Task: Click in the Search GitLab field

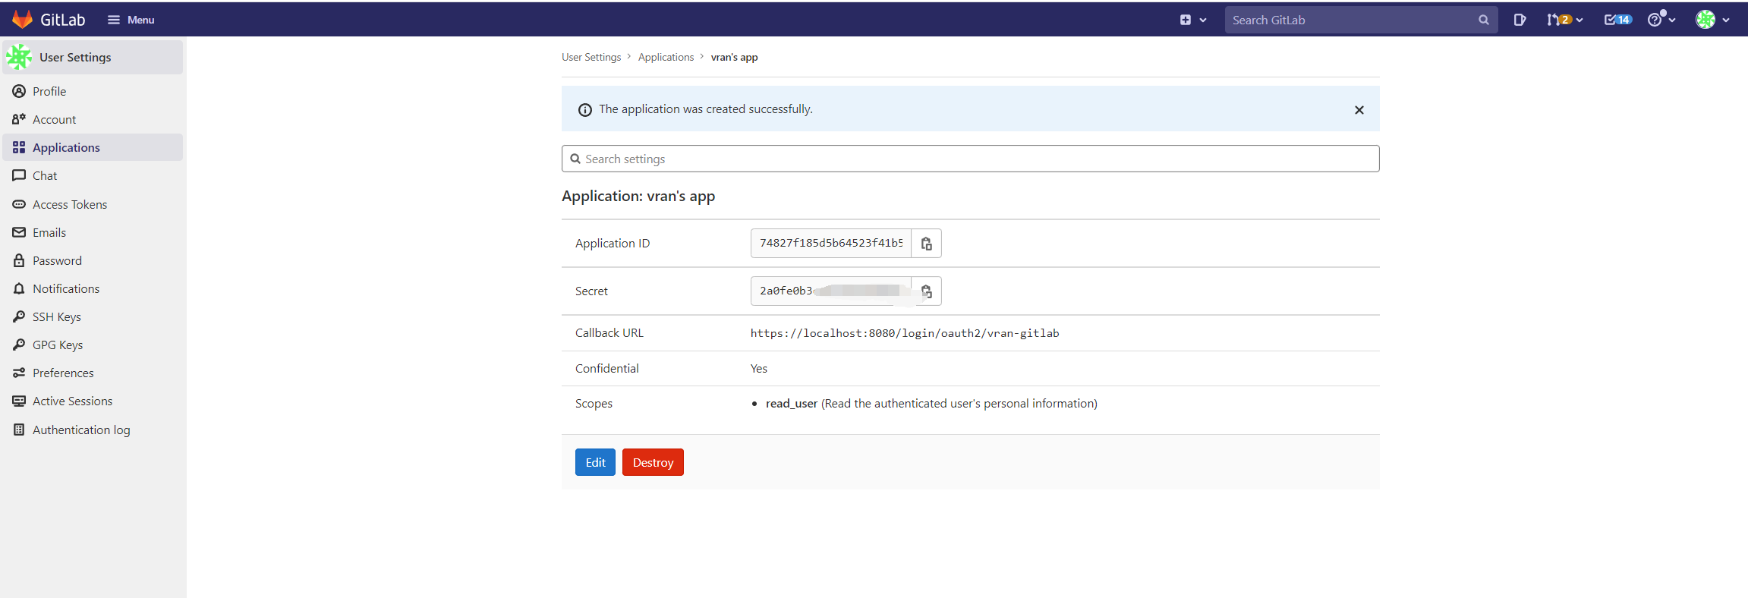Action: (1351, 20)
